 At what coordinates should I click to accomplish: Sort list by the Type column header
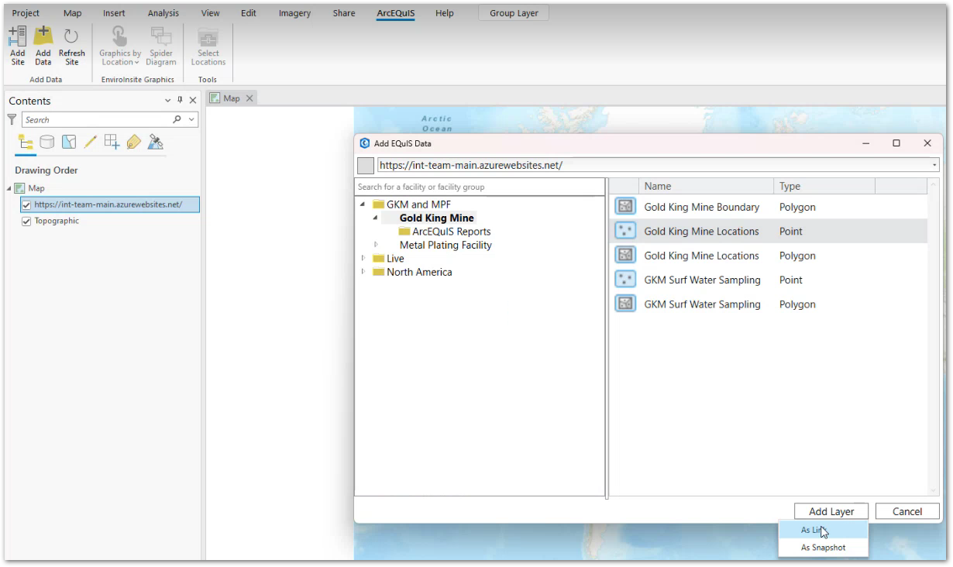coord(824,186)
